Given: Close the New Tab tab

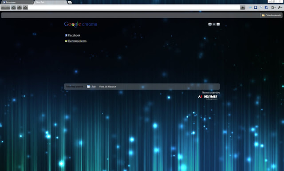Looking at the screenshot, I should pos(65,2).
